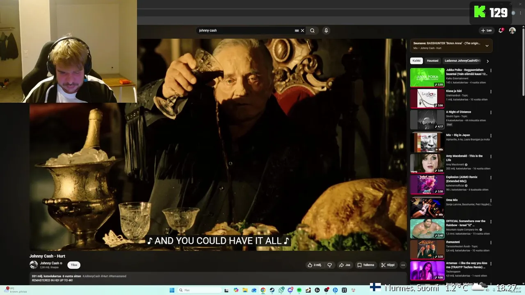Open the on-screen keyboard icon in search box
Screen dimensions: 525x295
point(297,30)
